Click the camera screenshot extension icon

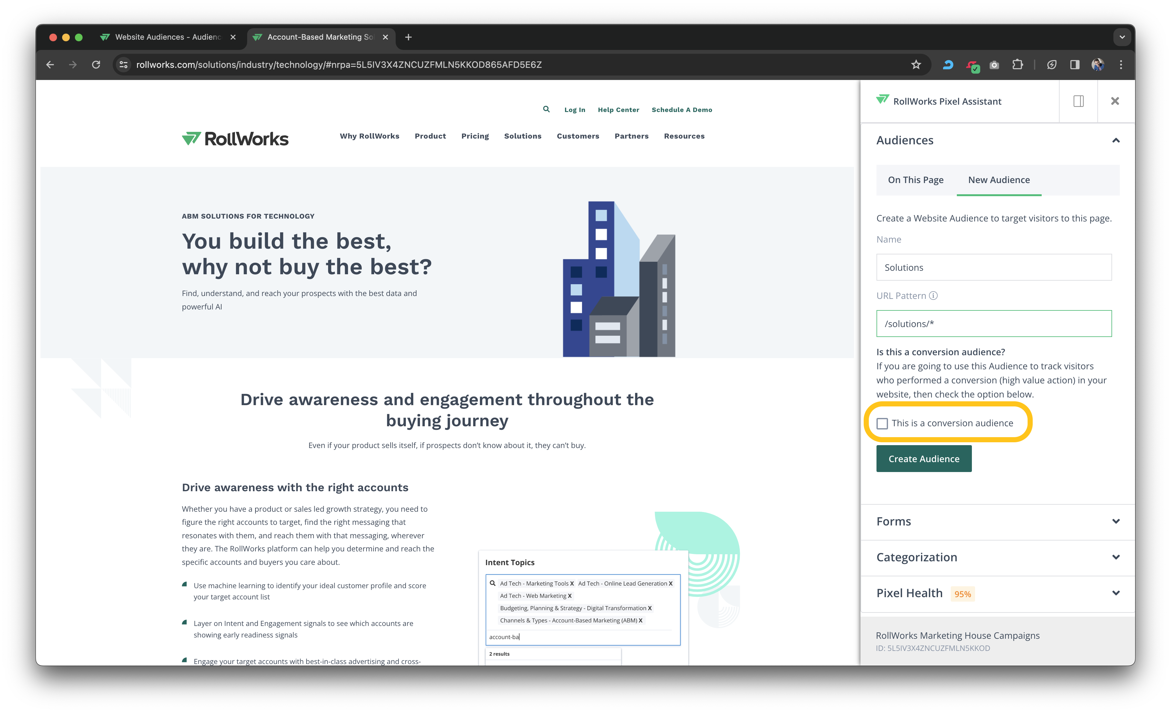994,65
